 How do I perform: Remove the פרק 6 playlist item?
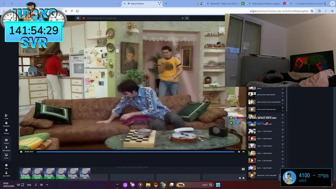coord(283,155)
